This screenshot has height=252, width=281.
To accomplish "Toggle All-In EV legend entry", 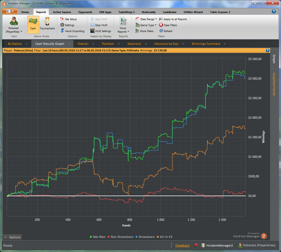I will 165,237.
